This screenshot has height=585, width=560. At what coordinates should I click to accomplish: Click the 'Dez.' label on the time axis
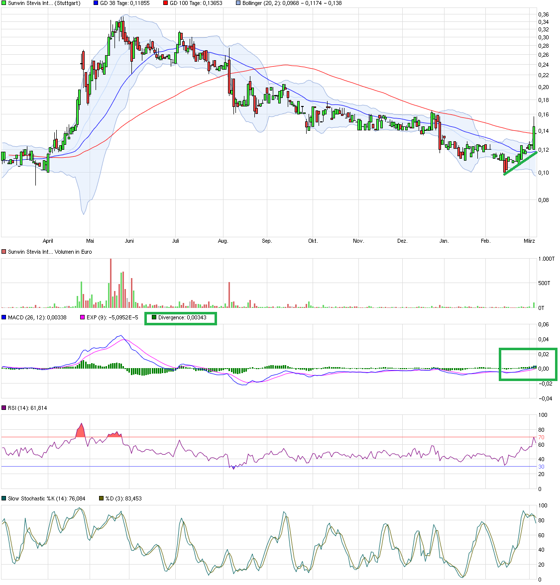click(x=402, y=241)
